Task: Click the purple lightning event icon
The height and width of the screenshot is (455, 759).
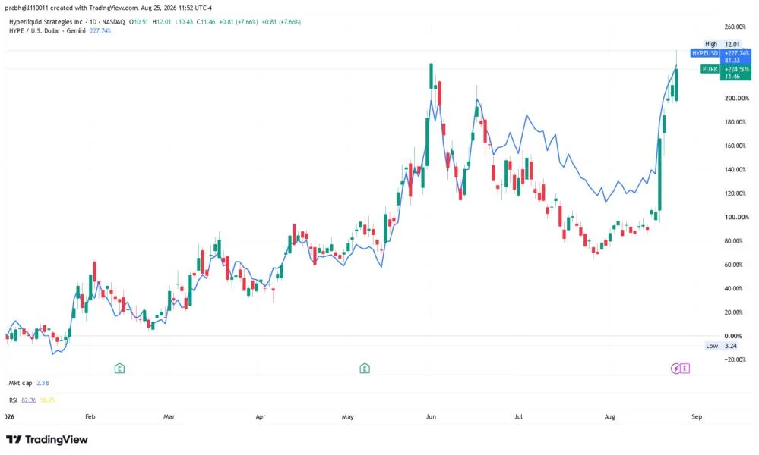Action: pos(675,369)
